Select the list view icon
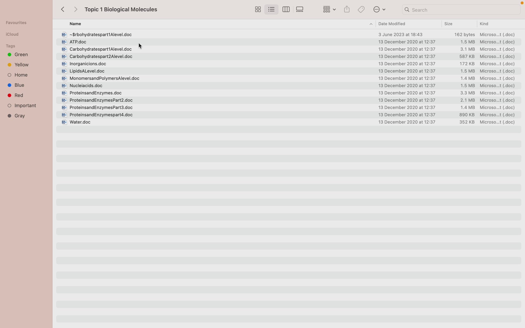This screenshot has width=525, height=328. (271, 9)
